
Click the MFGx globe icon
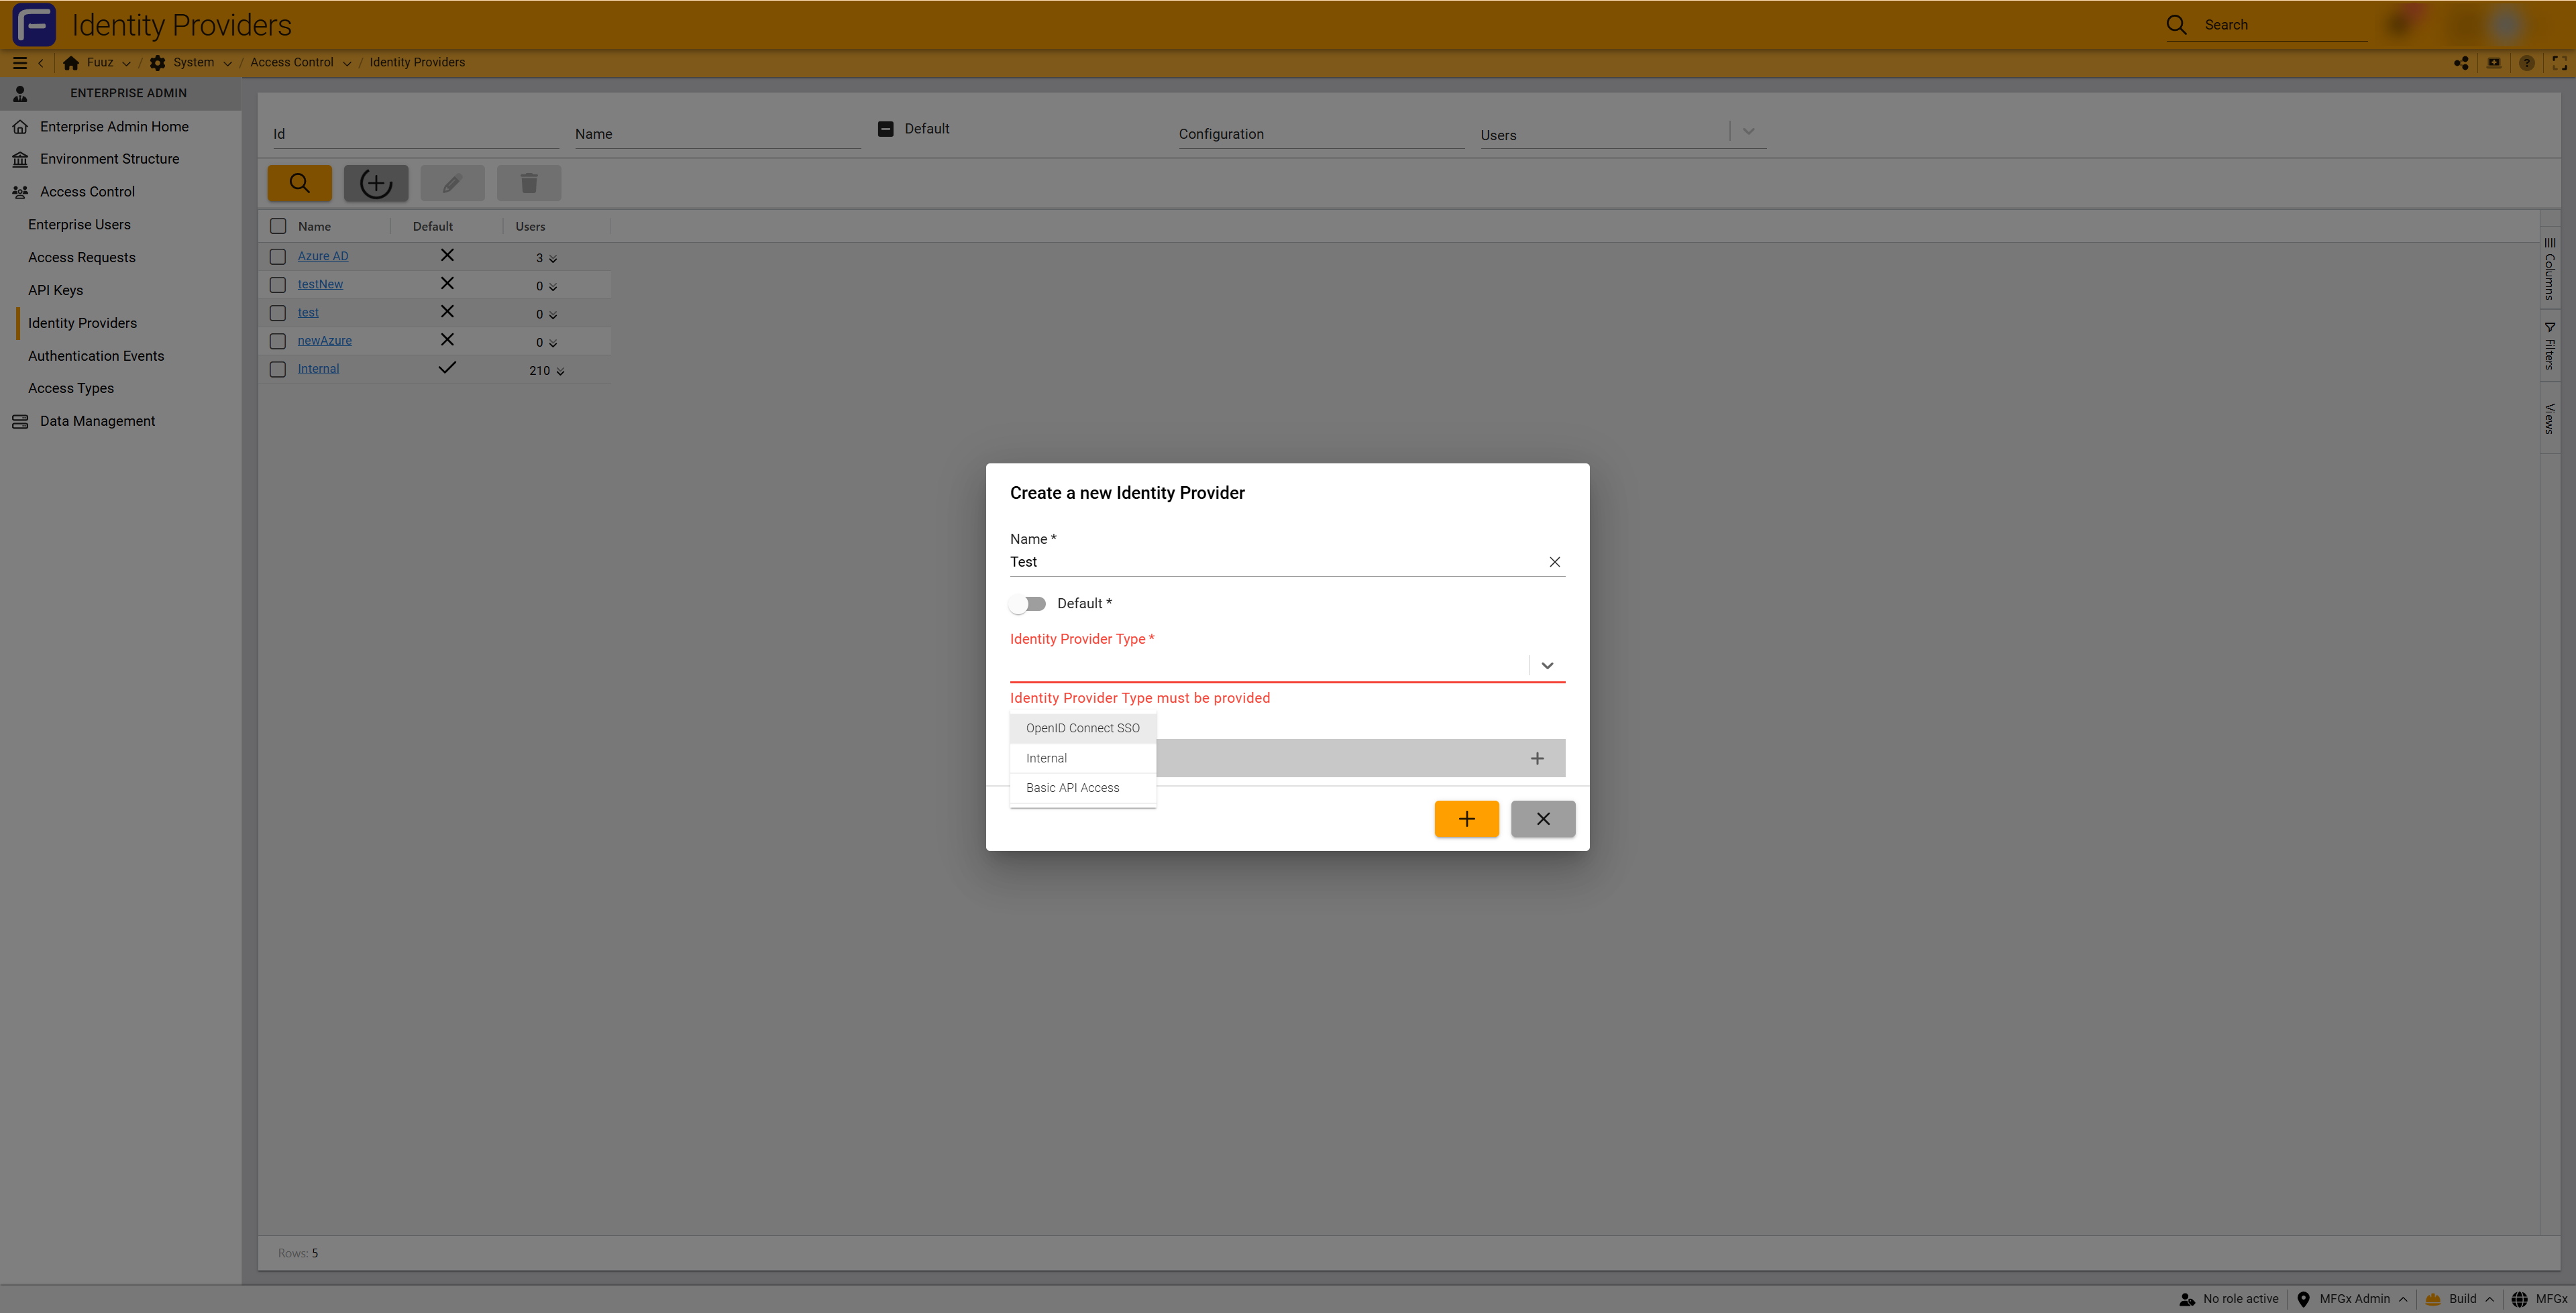[x=2519, y=1299]
